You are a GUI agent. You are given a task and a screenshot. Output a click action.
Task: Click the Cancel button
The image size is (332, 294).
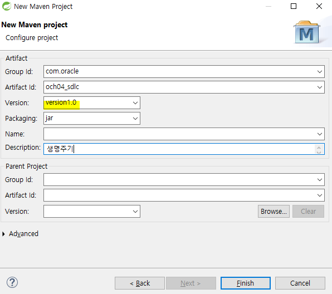pyautogui.click(x=300, y=283)
